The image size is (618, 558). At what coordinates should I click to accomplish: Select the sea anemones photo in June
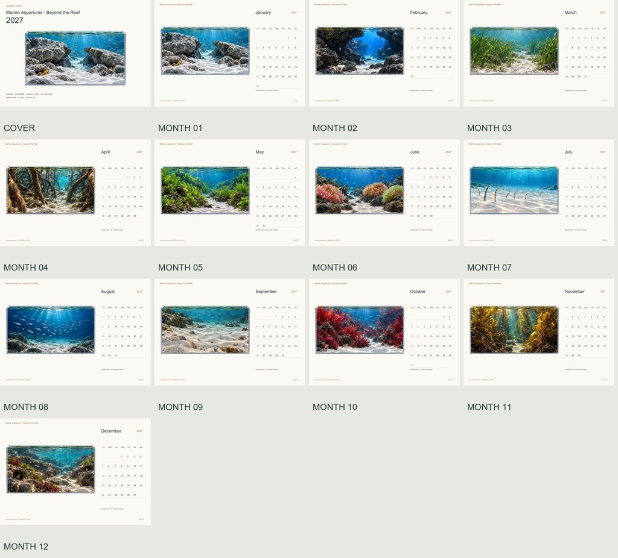pyautogui.click(x=360, y=190)
